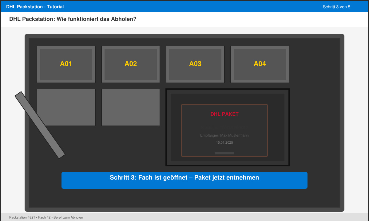
Task: Select locker compartment A02
Action: pyautogui.click(x=131, y=64)
